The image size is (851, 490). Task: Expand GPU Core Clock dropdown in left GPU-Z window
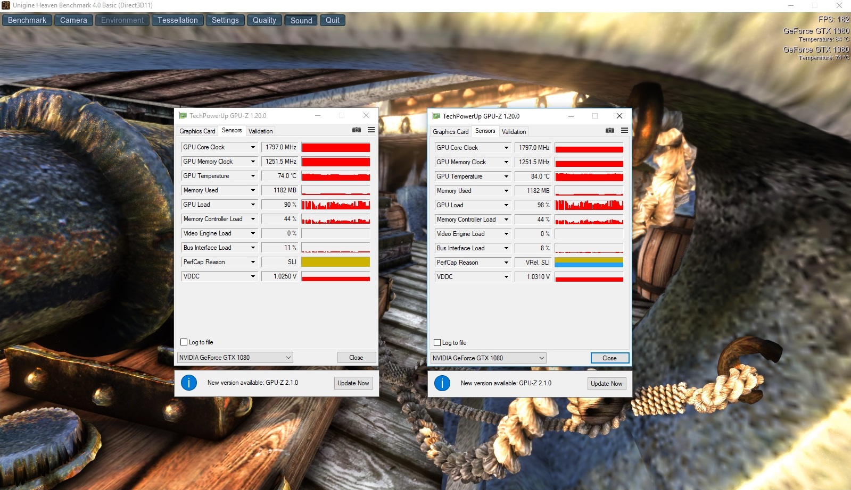point(253,147)
